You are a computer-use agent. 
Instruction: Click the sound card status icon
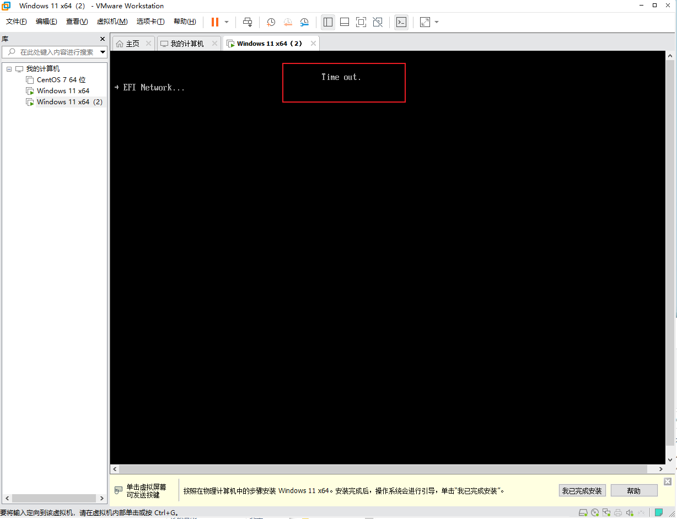[629, 512]
